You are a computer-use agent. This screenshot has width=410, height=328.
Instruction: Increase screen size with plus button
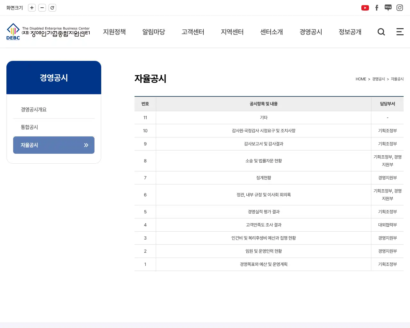pyautogui.click(x=32, y=8)
